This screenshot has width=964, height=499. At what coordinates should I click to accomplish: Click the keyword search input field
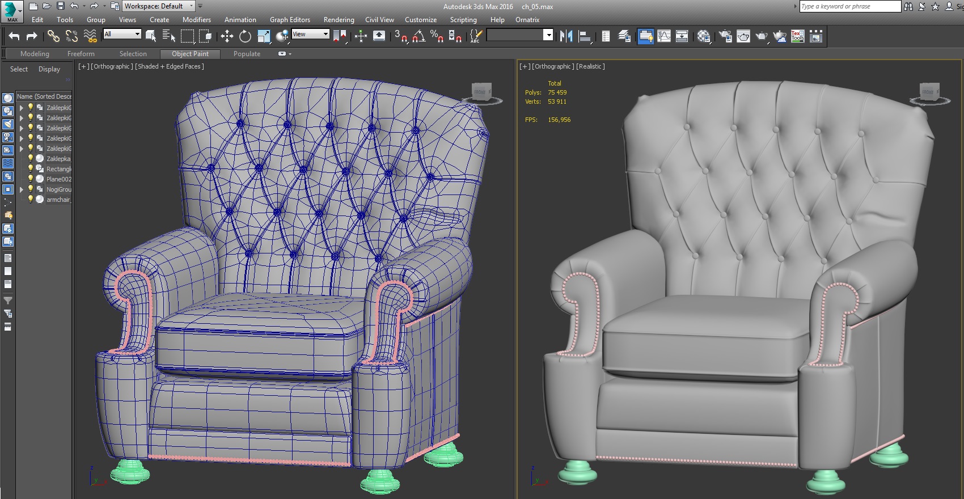click(x=849, y=6)
